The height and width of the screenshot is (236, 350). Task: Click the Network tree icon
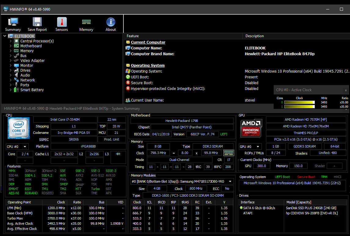[x=16, y=80]
